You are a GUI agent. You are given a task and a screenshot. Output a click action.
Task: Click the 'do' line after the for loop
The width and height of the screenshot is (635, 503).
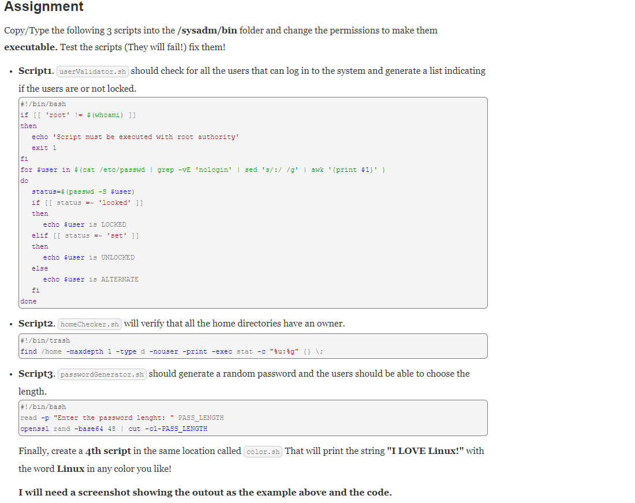click(24, 181)
